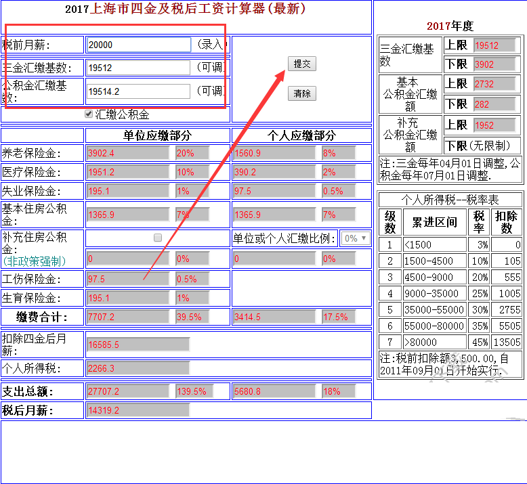Select the 扣除四金后月薪 value 16585.5

[138, 345]
